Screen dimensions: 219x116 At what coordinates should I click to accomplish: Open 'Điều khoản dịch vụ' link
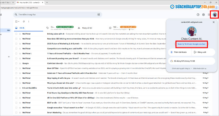[200, 68]
